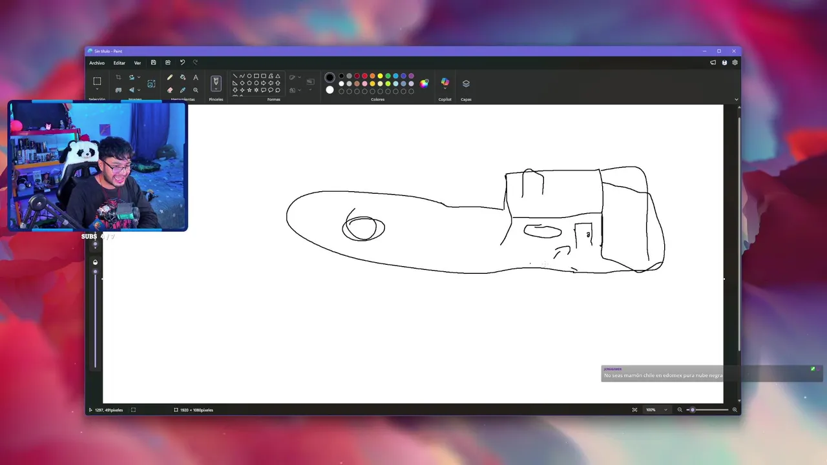The width and height of the screenshot is (827, 465).
Task: Open the edit colors wheel
Action: 424,83
